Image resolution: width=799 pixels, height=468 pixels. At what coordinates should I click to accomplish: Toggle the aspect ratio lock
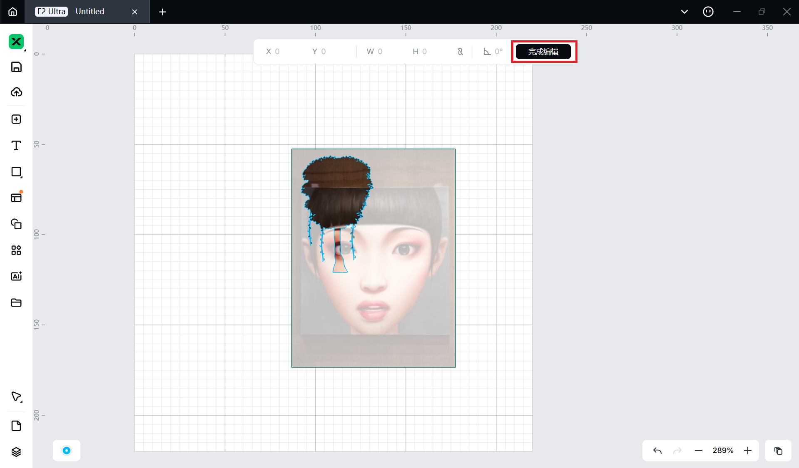click(460, 52)
